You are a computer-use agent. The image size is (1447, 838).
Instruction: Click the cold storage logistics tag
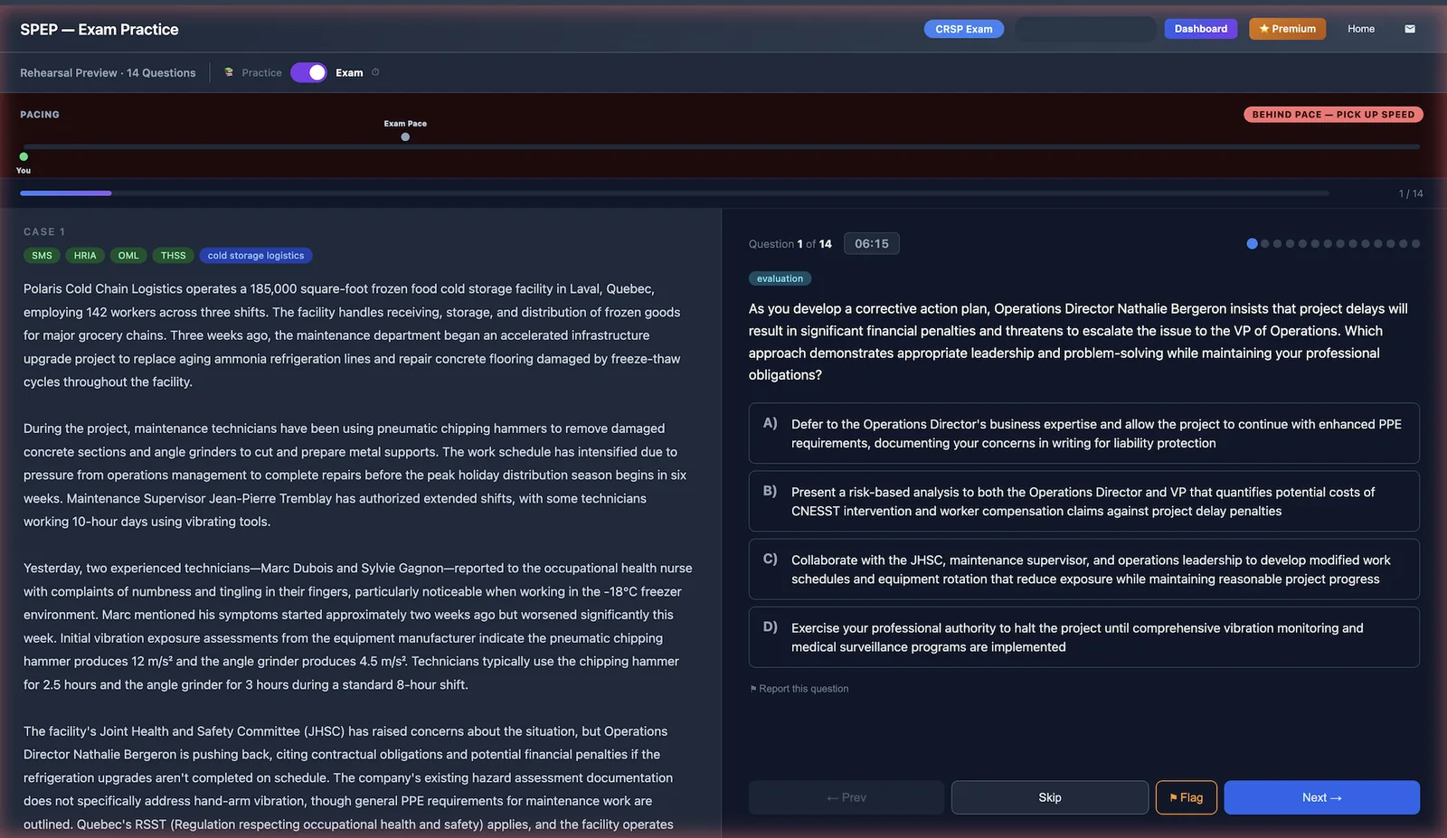pyautogui.click(x=256, y=256)
